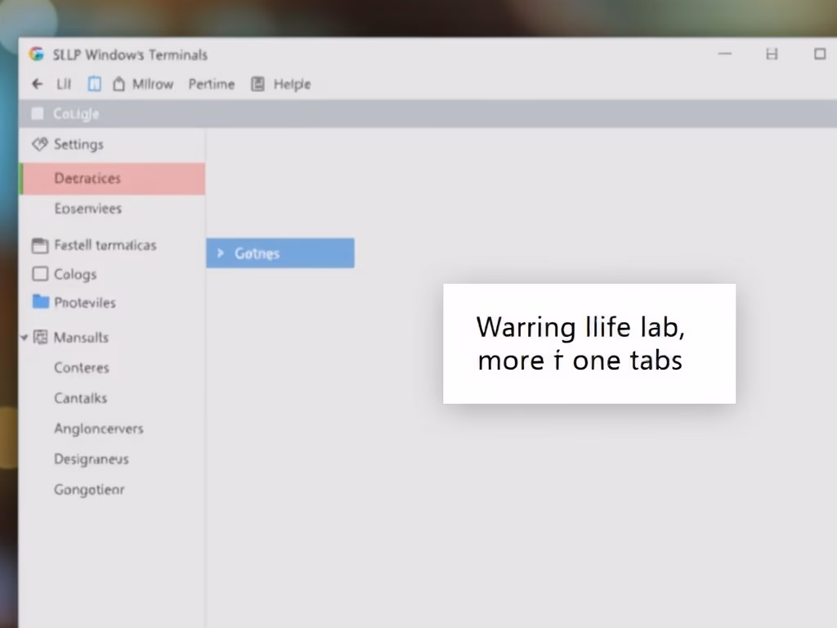
Task: Click the Warring tabs notification popup
Action: tap(589, 343)
